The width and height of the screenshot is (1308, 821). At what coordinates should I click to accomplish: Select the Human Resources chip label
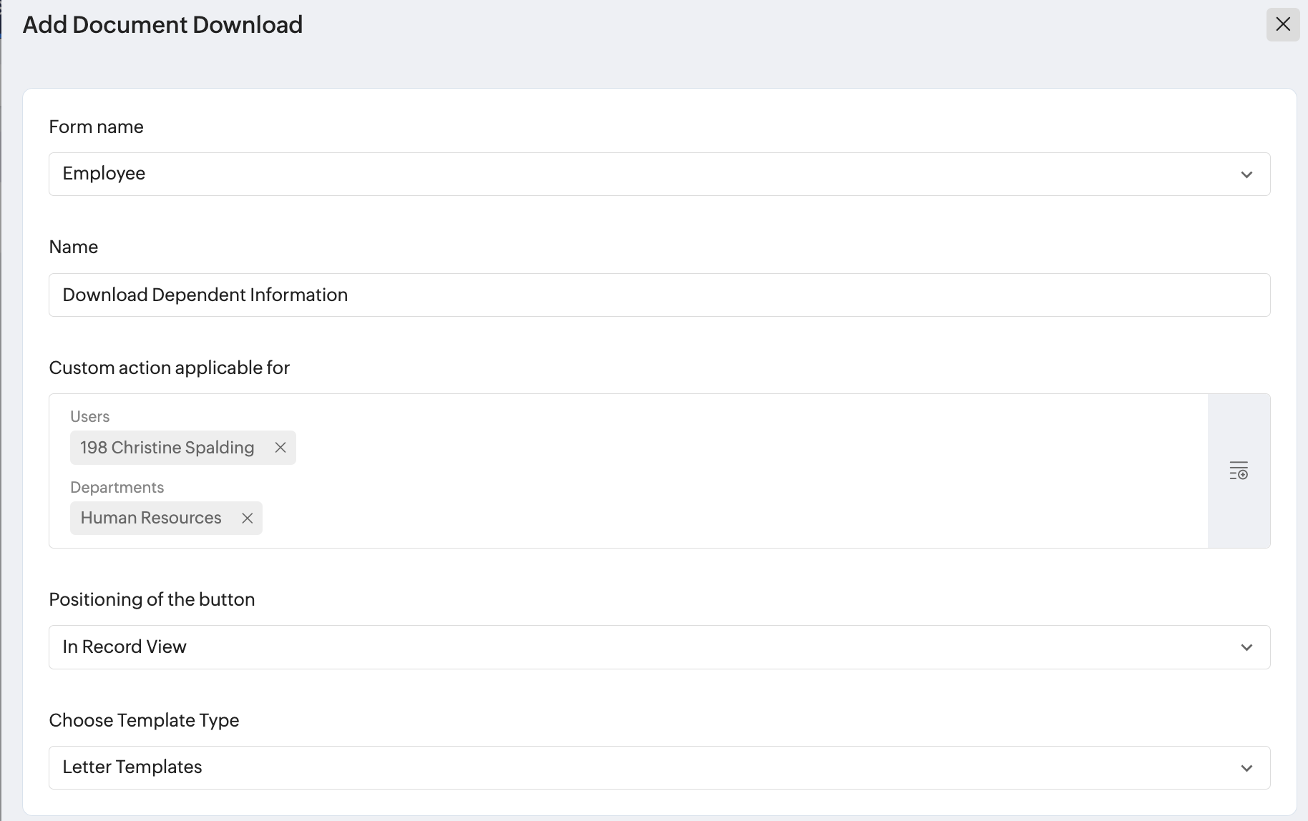[x=151, y=518]
